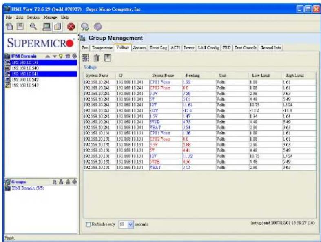The width and height of the screenshot is (321, 242).
Task: Click the floppy save icon above Voltage table
Action: pos(108,58)
